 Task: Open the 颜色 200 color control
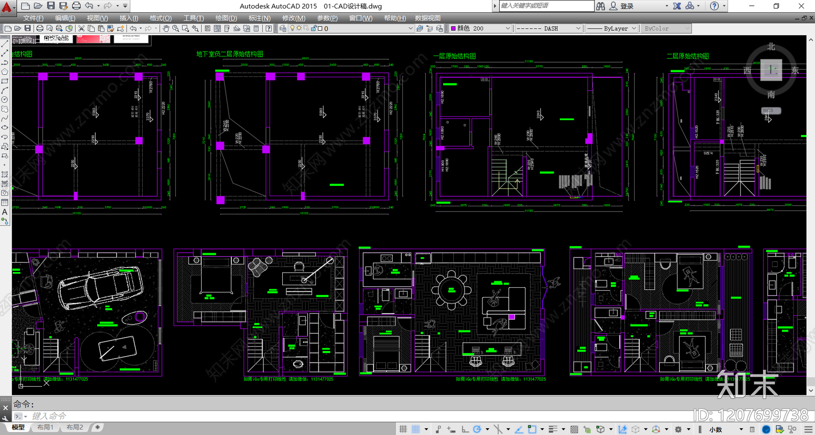pyautogui.click(x=480, y=29)
